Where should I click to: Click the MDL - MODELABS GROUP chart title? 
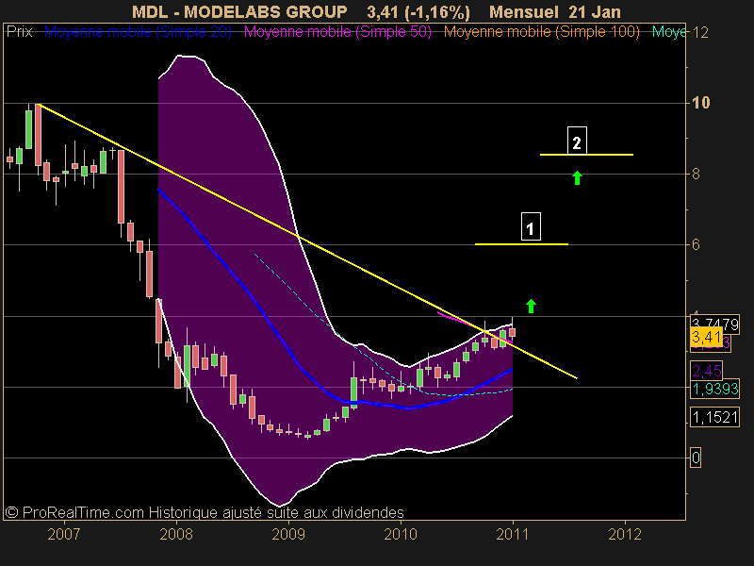[239, 12]
